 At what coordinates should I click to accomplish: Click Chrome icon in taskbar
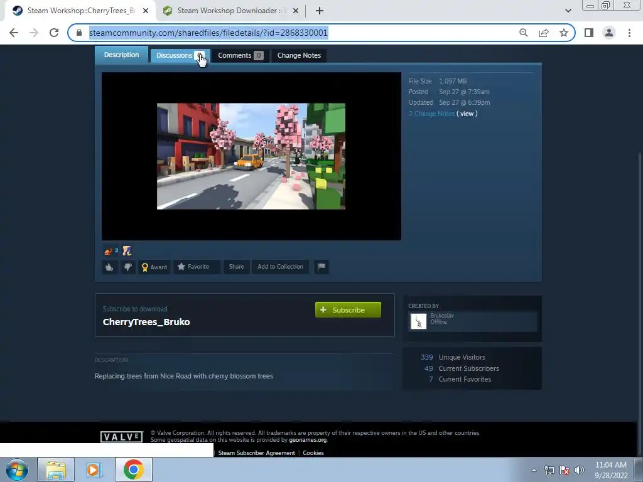[133, 469]
